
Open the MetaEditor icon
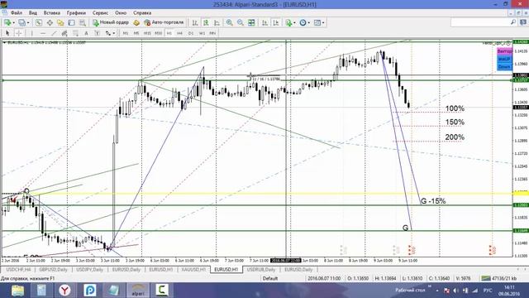pos(136,22)
